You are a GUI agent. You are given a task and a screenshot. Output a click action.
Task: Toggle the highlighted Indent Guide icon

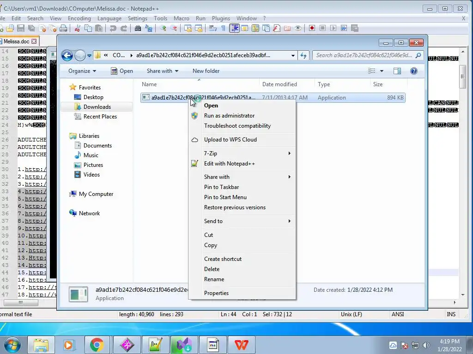(x=234, y=28)
